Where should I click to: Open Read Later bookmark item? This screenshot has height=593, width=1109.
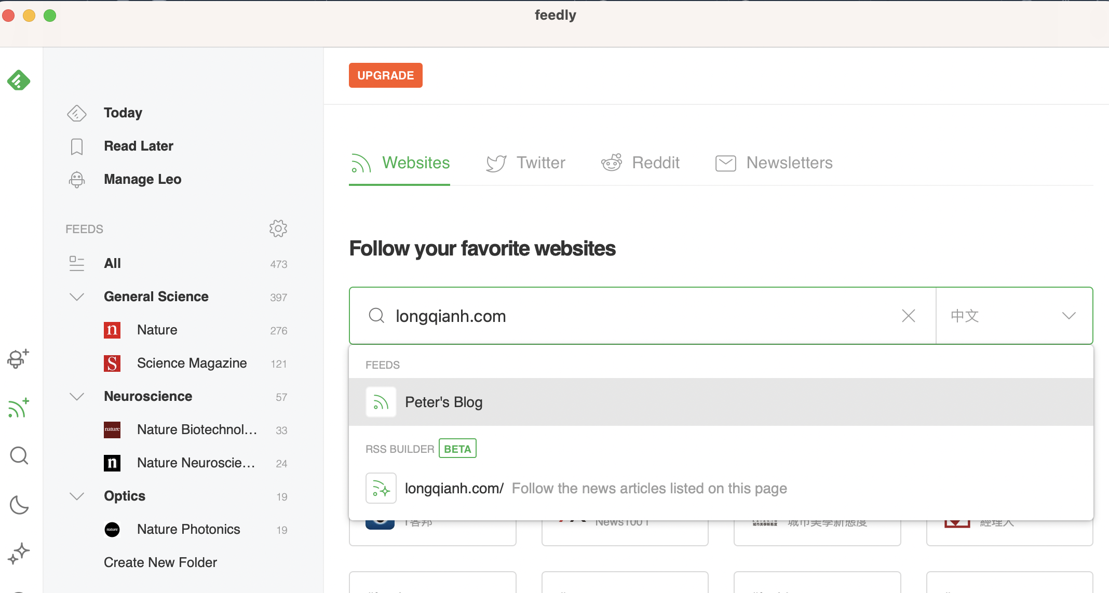tap(120, 146)
